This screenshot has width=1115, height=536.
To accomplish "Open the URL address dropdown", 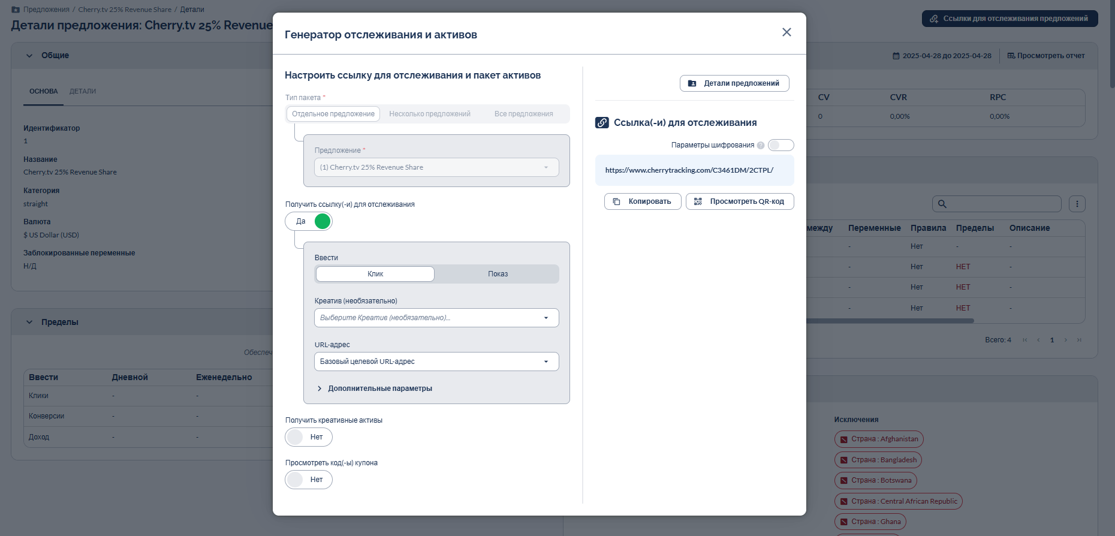I will (436, 362).
